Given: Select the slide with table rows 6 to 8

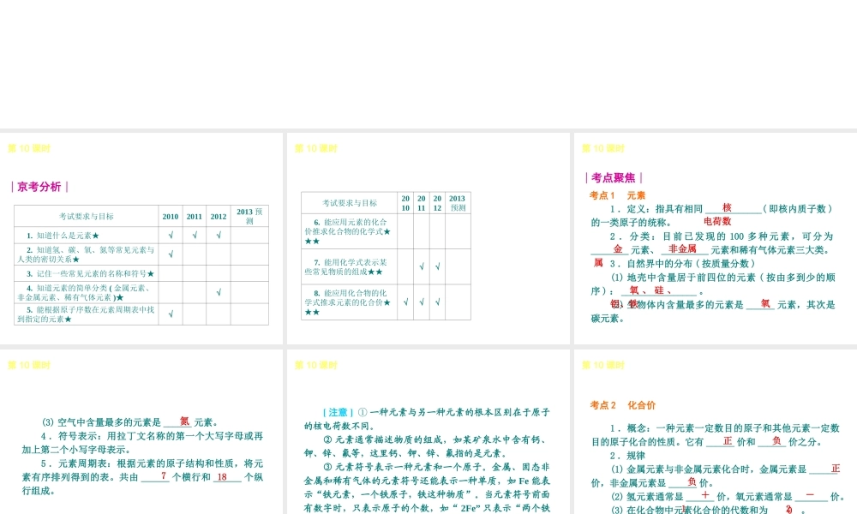Looking at the screenshot, I should click(x=428, y=238).
